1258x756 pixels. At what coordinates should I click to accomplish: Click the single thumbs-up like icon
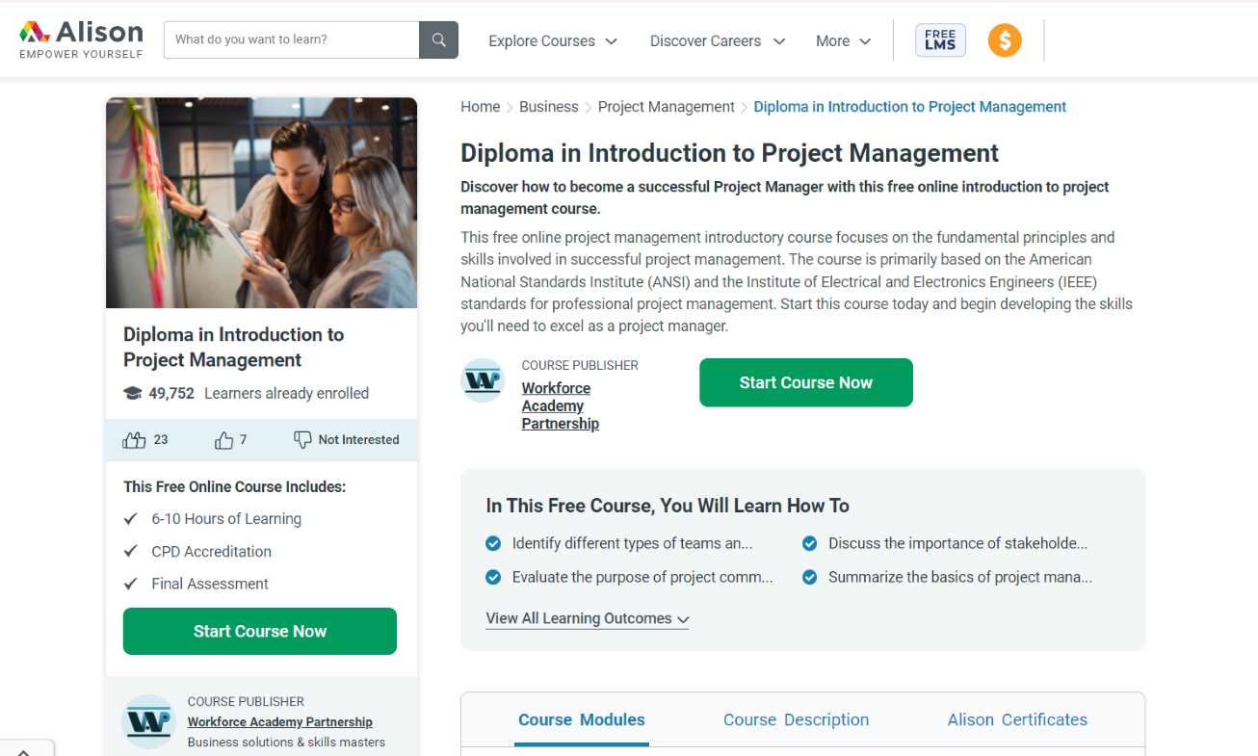(x=224, y=440)
